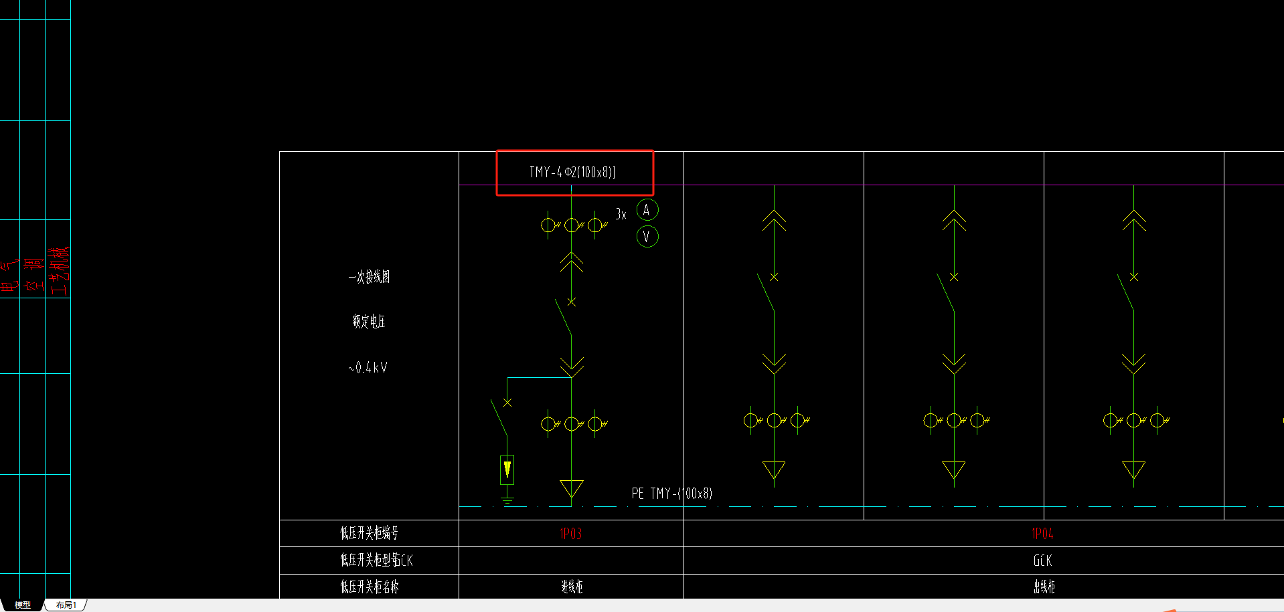Select the red 1P03 cabinet number
The height and width of the screenshot is (612, 1284).
(571, 534)
